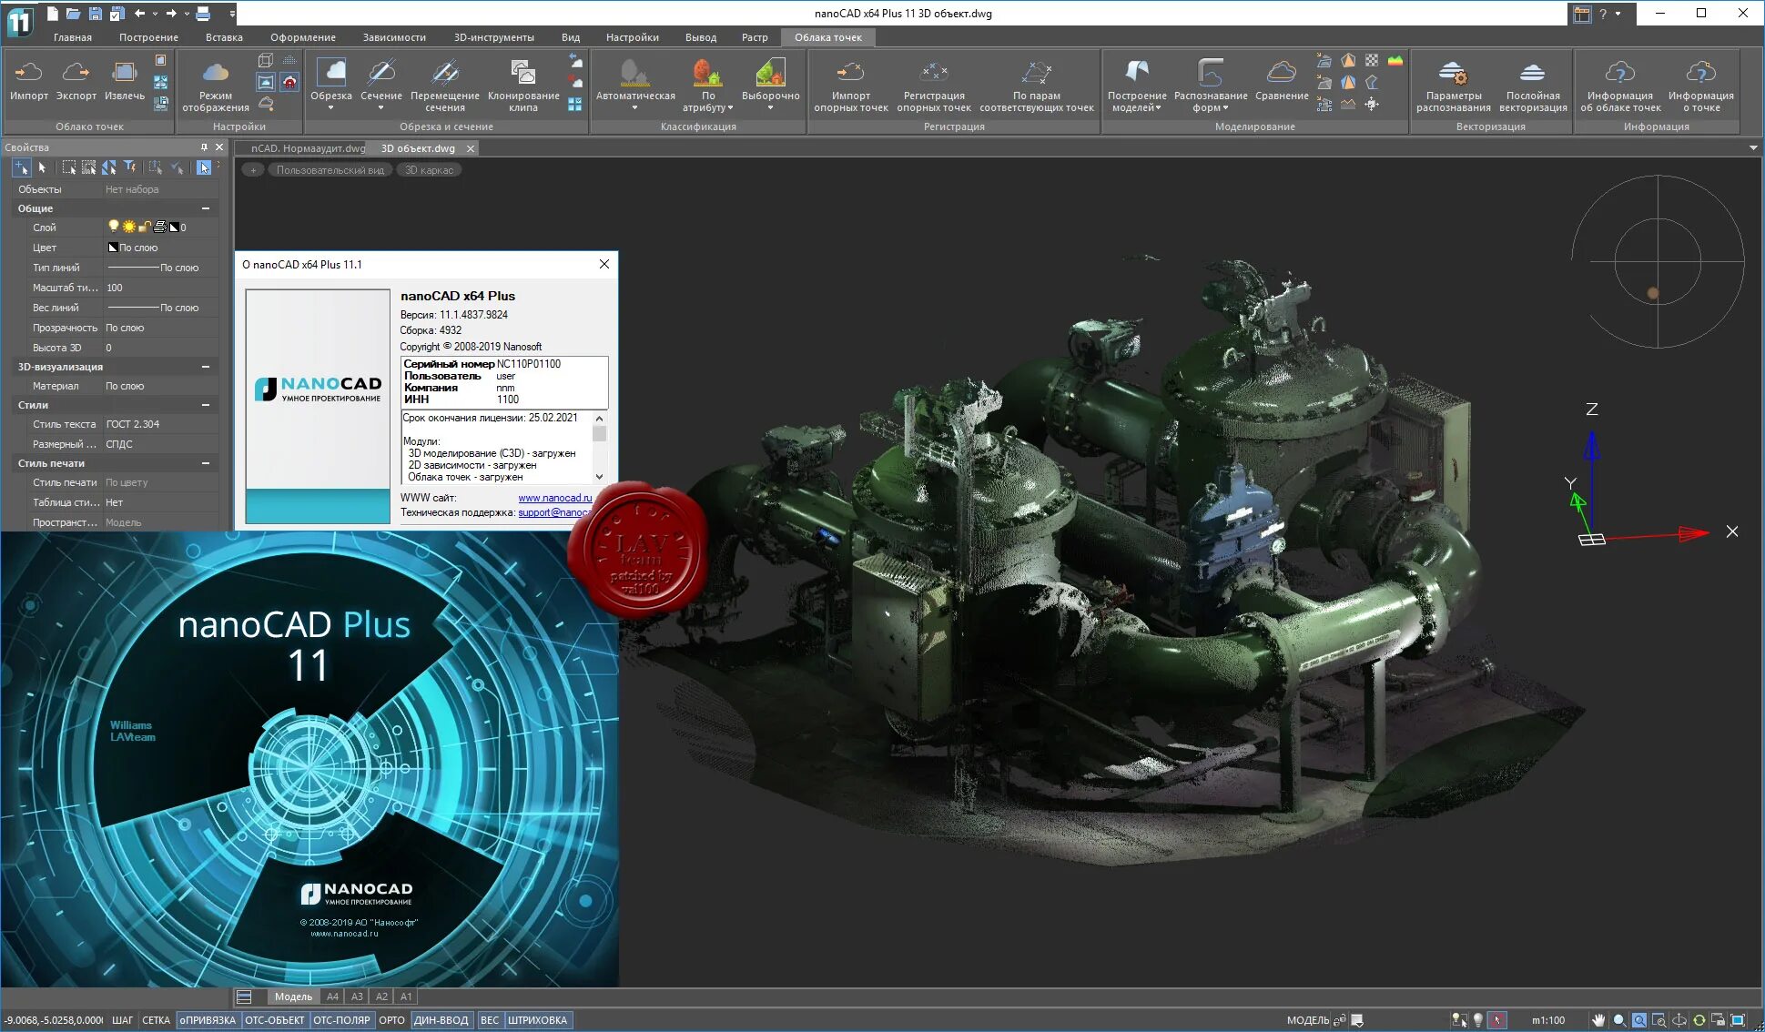Image resolution: width=1765 pixels, height=1032 pixels.
Task: Click the green regenerate icon in status bar
Action: [x=1699, y=1020]
